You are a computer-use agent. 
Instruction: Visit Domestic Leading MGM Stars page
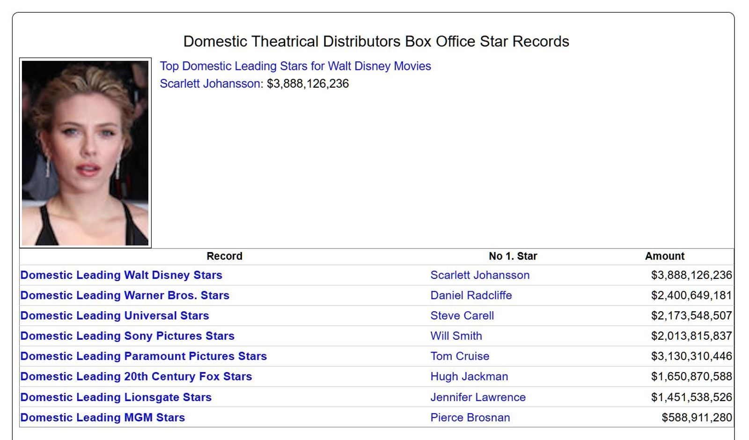(x=103, y=417)
